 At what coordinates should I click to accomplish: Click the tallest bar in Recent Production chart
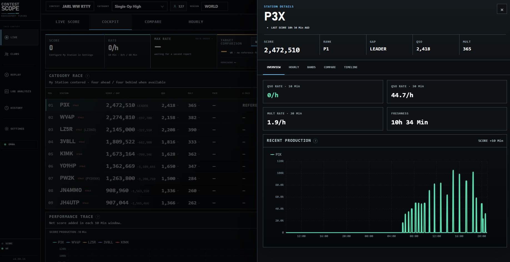[453, 201]
